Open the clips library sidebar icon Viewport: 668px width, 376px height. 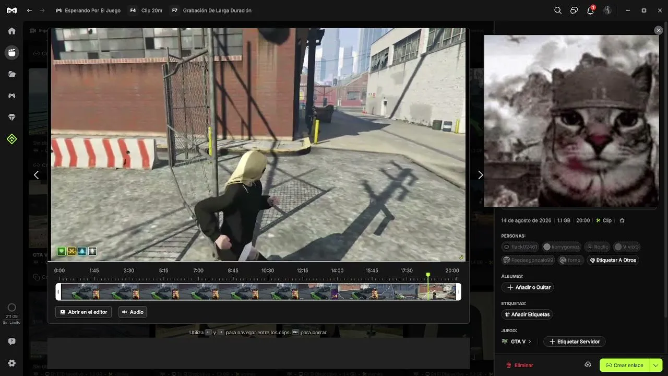coord(11,52)
